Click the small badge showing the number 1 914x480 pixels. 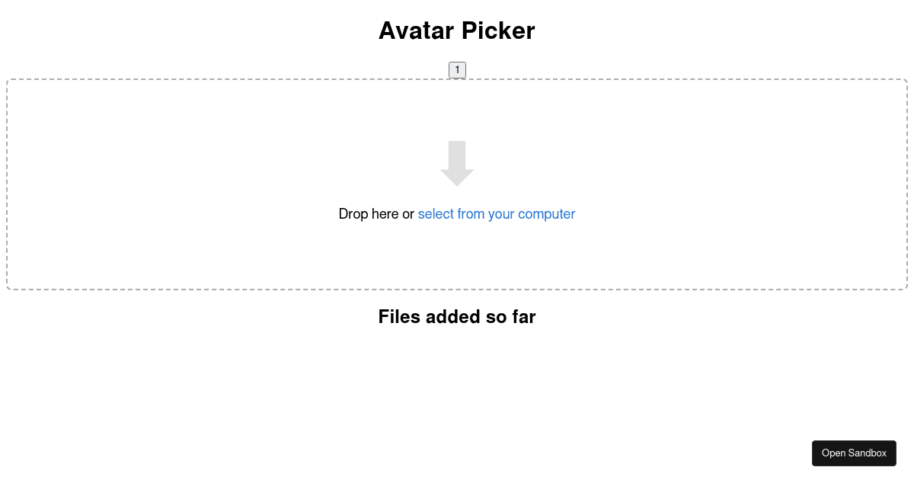457,69
